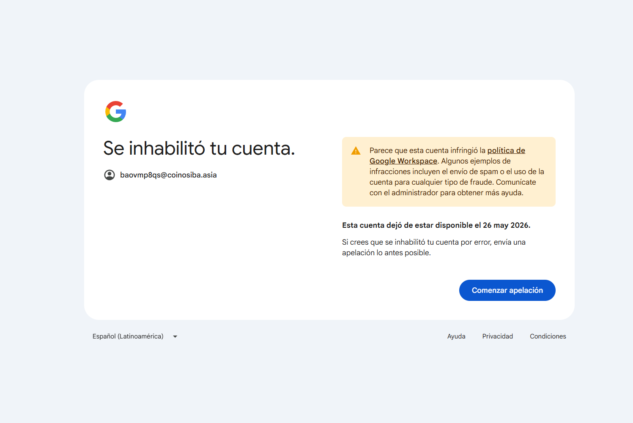This screenshot has width=633, height=423.
Task: Open the Español (Latinoamérica) language dropdown
Action: pos(135,336)
